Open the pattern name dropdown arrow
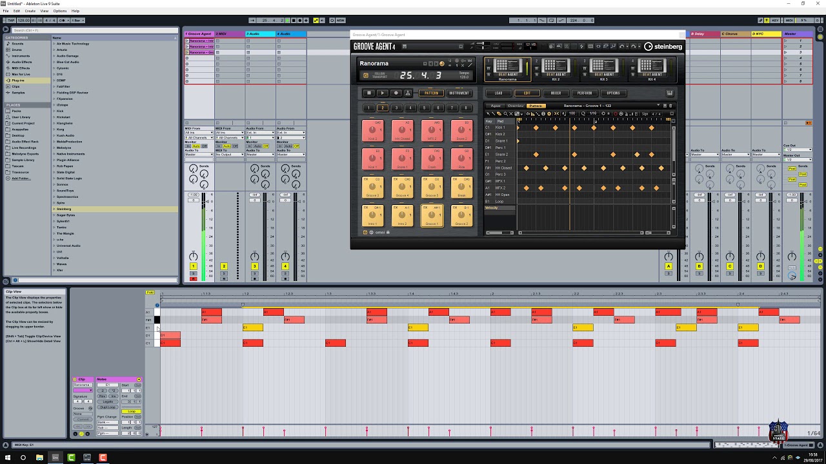 pyautogui.click(x=658, y=105)
